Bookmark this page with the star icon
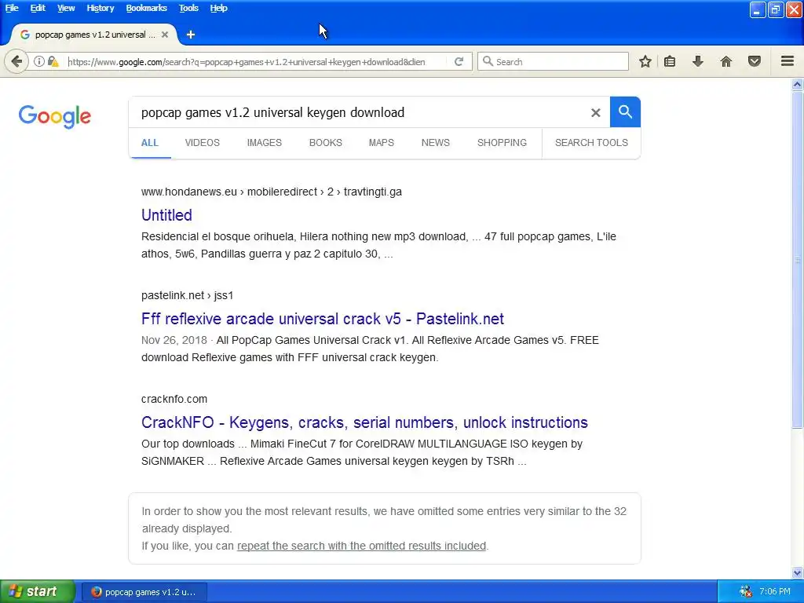 (645, 61)
